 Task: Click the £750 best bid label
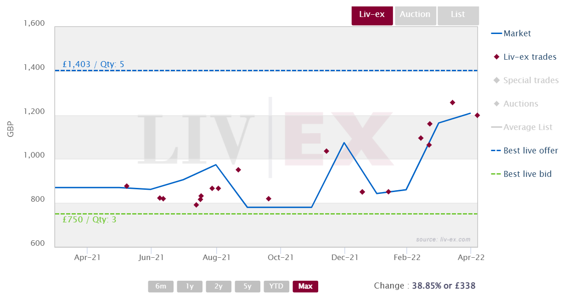pos(89,220)
